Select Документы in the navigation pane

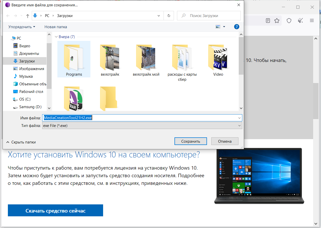pyautogui.click(x=29, y=54)
